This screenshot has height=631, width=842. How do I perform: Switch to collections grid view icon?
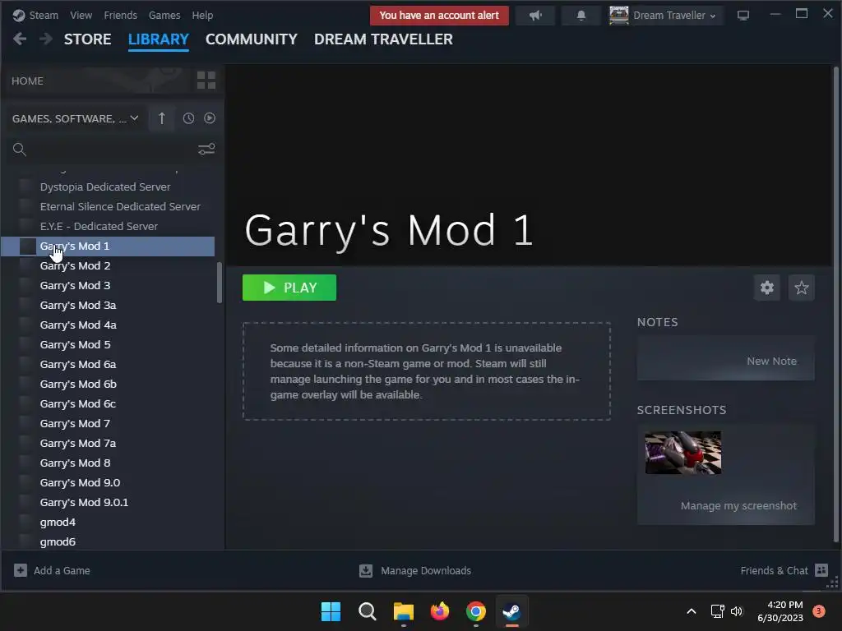click(206, 81)
